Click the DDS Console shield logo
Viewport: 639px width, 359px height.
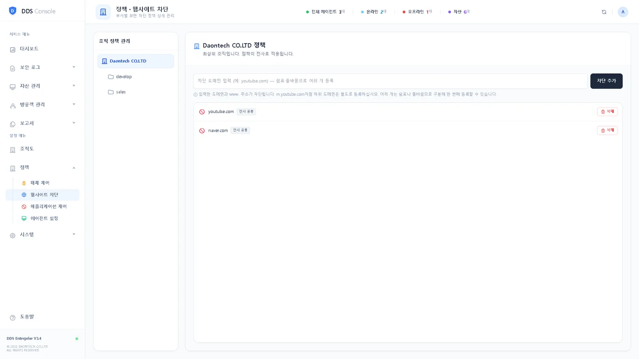[12, 11]
